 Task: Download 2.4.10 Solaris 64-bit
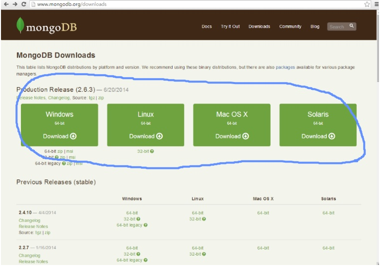tap(328, 213)
